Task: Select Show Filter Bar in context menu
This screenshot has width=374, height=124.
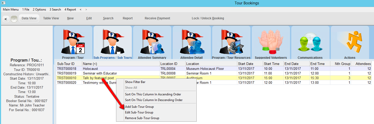Action: click(136, 82)
